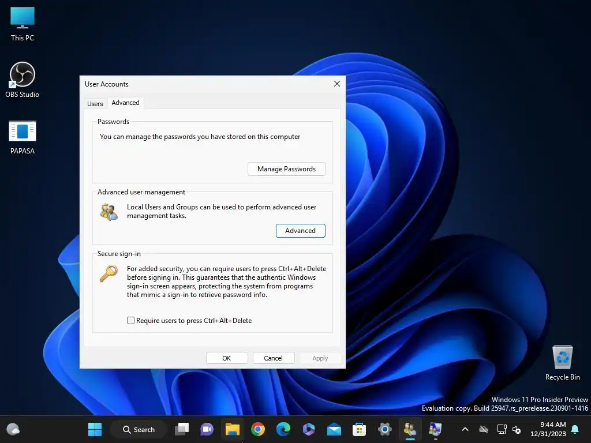
Task: Open the clock and date flyout
Action: pyautogui.click(x=548, y=429)
